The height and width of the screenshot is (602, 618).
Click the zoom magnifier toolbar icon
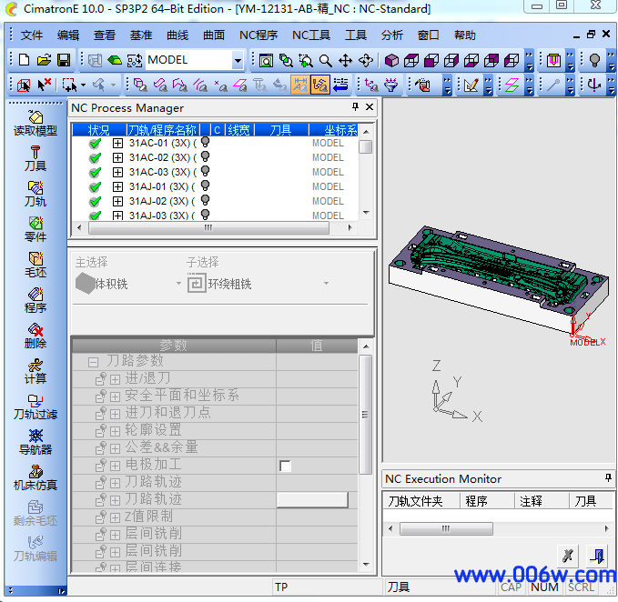pyautogui.click(x=325, y=61)
